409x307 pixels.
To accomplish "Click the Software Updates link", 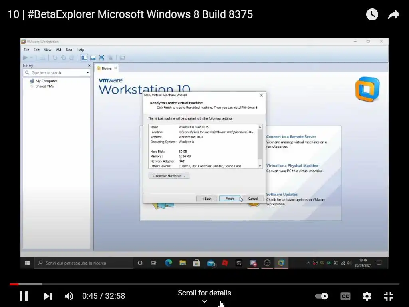I will point(282,195).
